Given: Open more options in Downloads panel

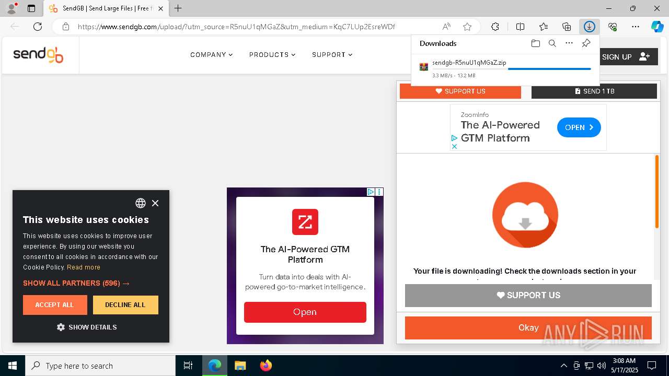Looking at the screenshot, I should point(569,43).
